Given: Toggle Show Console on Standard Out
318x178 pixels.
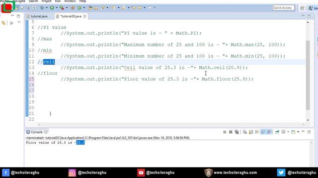Looking at the screenshot, I should [263, 132].
